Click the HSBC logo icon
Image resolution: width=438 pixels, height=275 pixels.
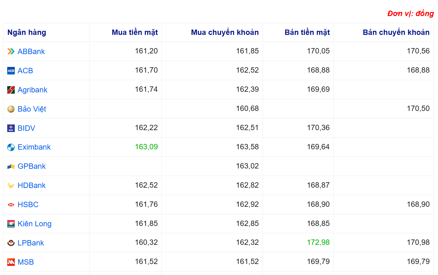[11, 205]
